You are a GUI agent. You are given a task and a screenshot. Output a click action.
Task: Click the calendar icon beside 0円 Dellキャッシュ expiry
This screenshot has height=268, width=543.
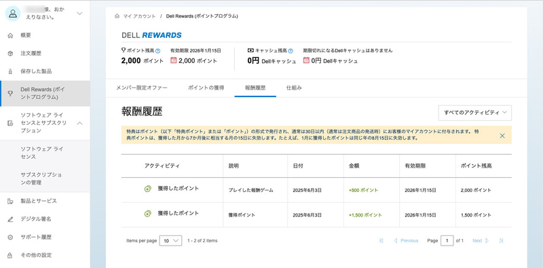pyautogui.click(x=306, y=60)
